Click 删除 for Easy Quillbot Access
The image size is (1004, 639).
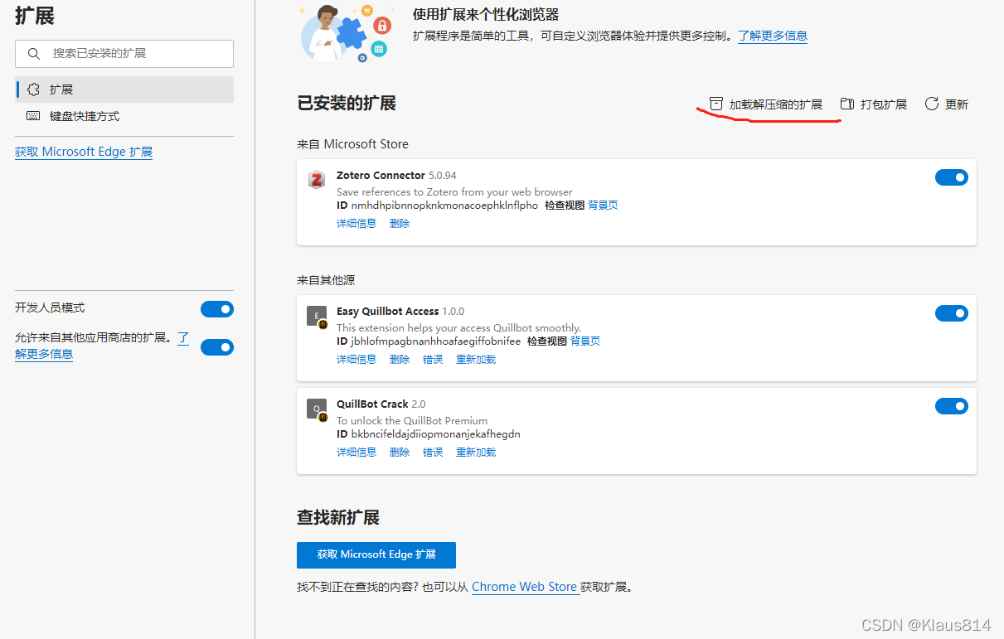tap(400, 360)
